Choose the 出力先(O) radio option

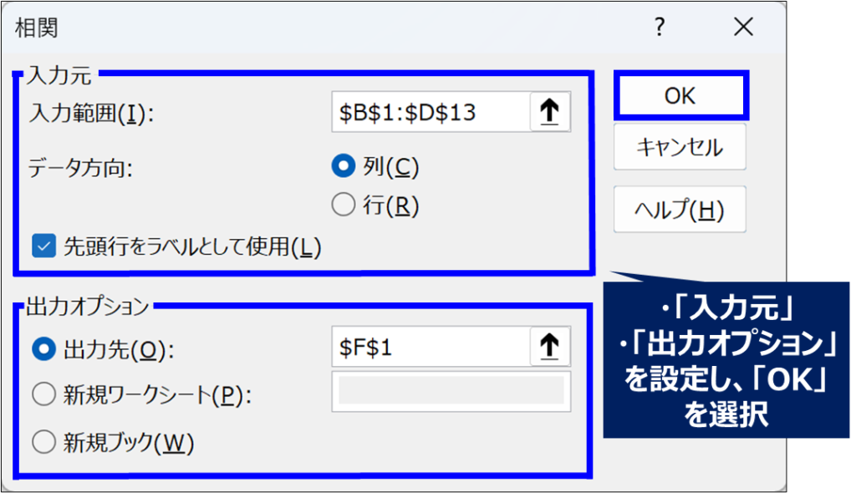pos(43,349)
